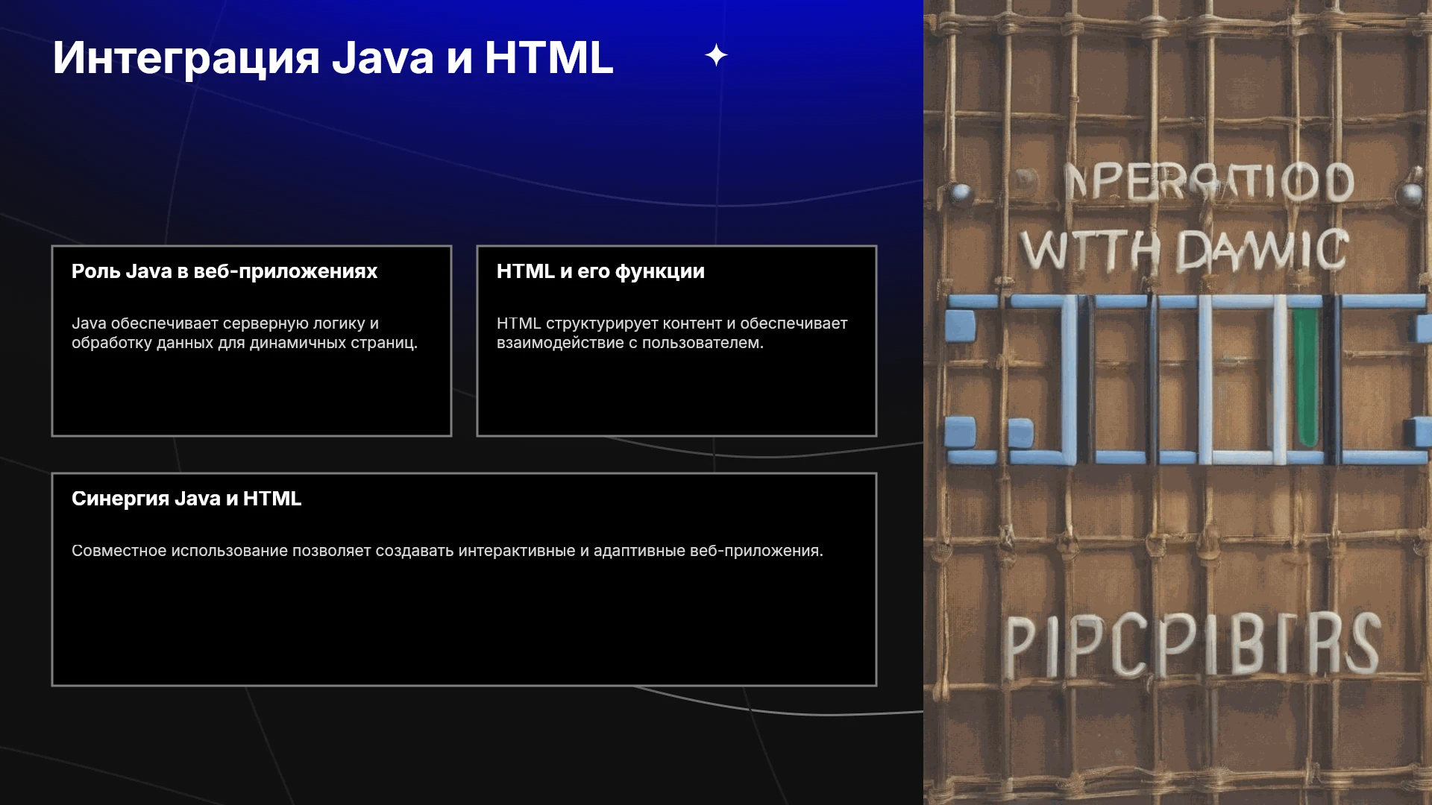Click the metal ball left of 'NPERATIOD'
The image size is (1432, 805).
click(961, 195)
